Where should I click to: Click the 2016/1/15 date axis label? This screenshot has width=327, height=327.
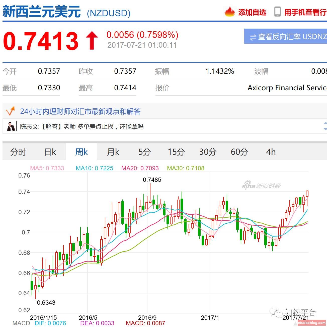(x=43, y=317)
